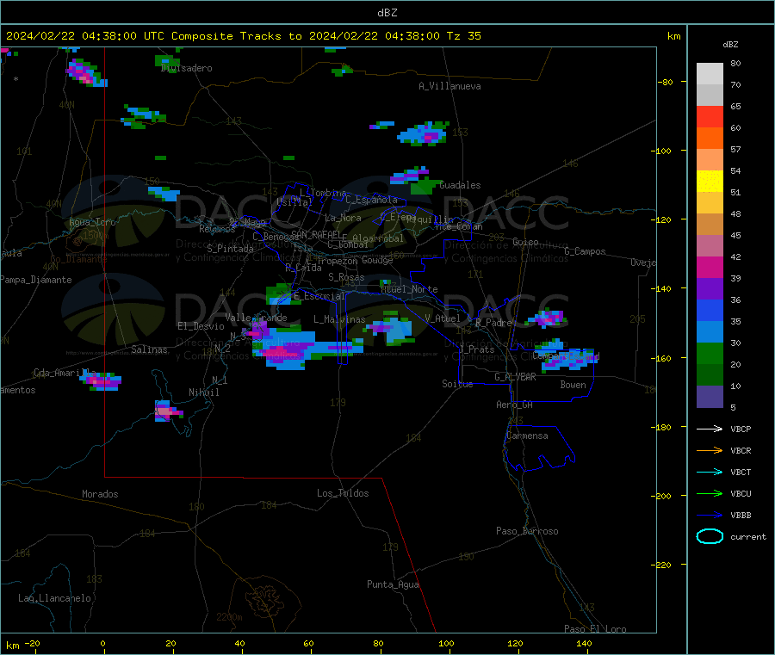Click the SAN_RAFAEL city label
Image resolution: width=775 pixels, height=655 pixels.
tap(316, 234)
